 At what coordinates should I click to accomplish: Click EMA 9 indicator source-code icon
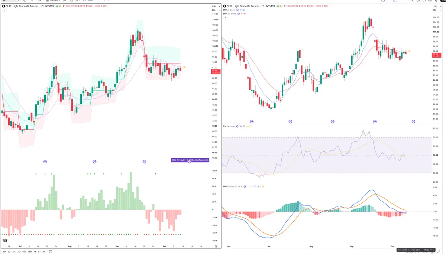click(238, 10)
